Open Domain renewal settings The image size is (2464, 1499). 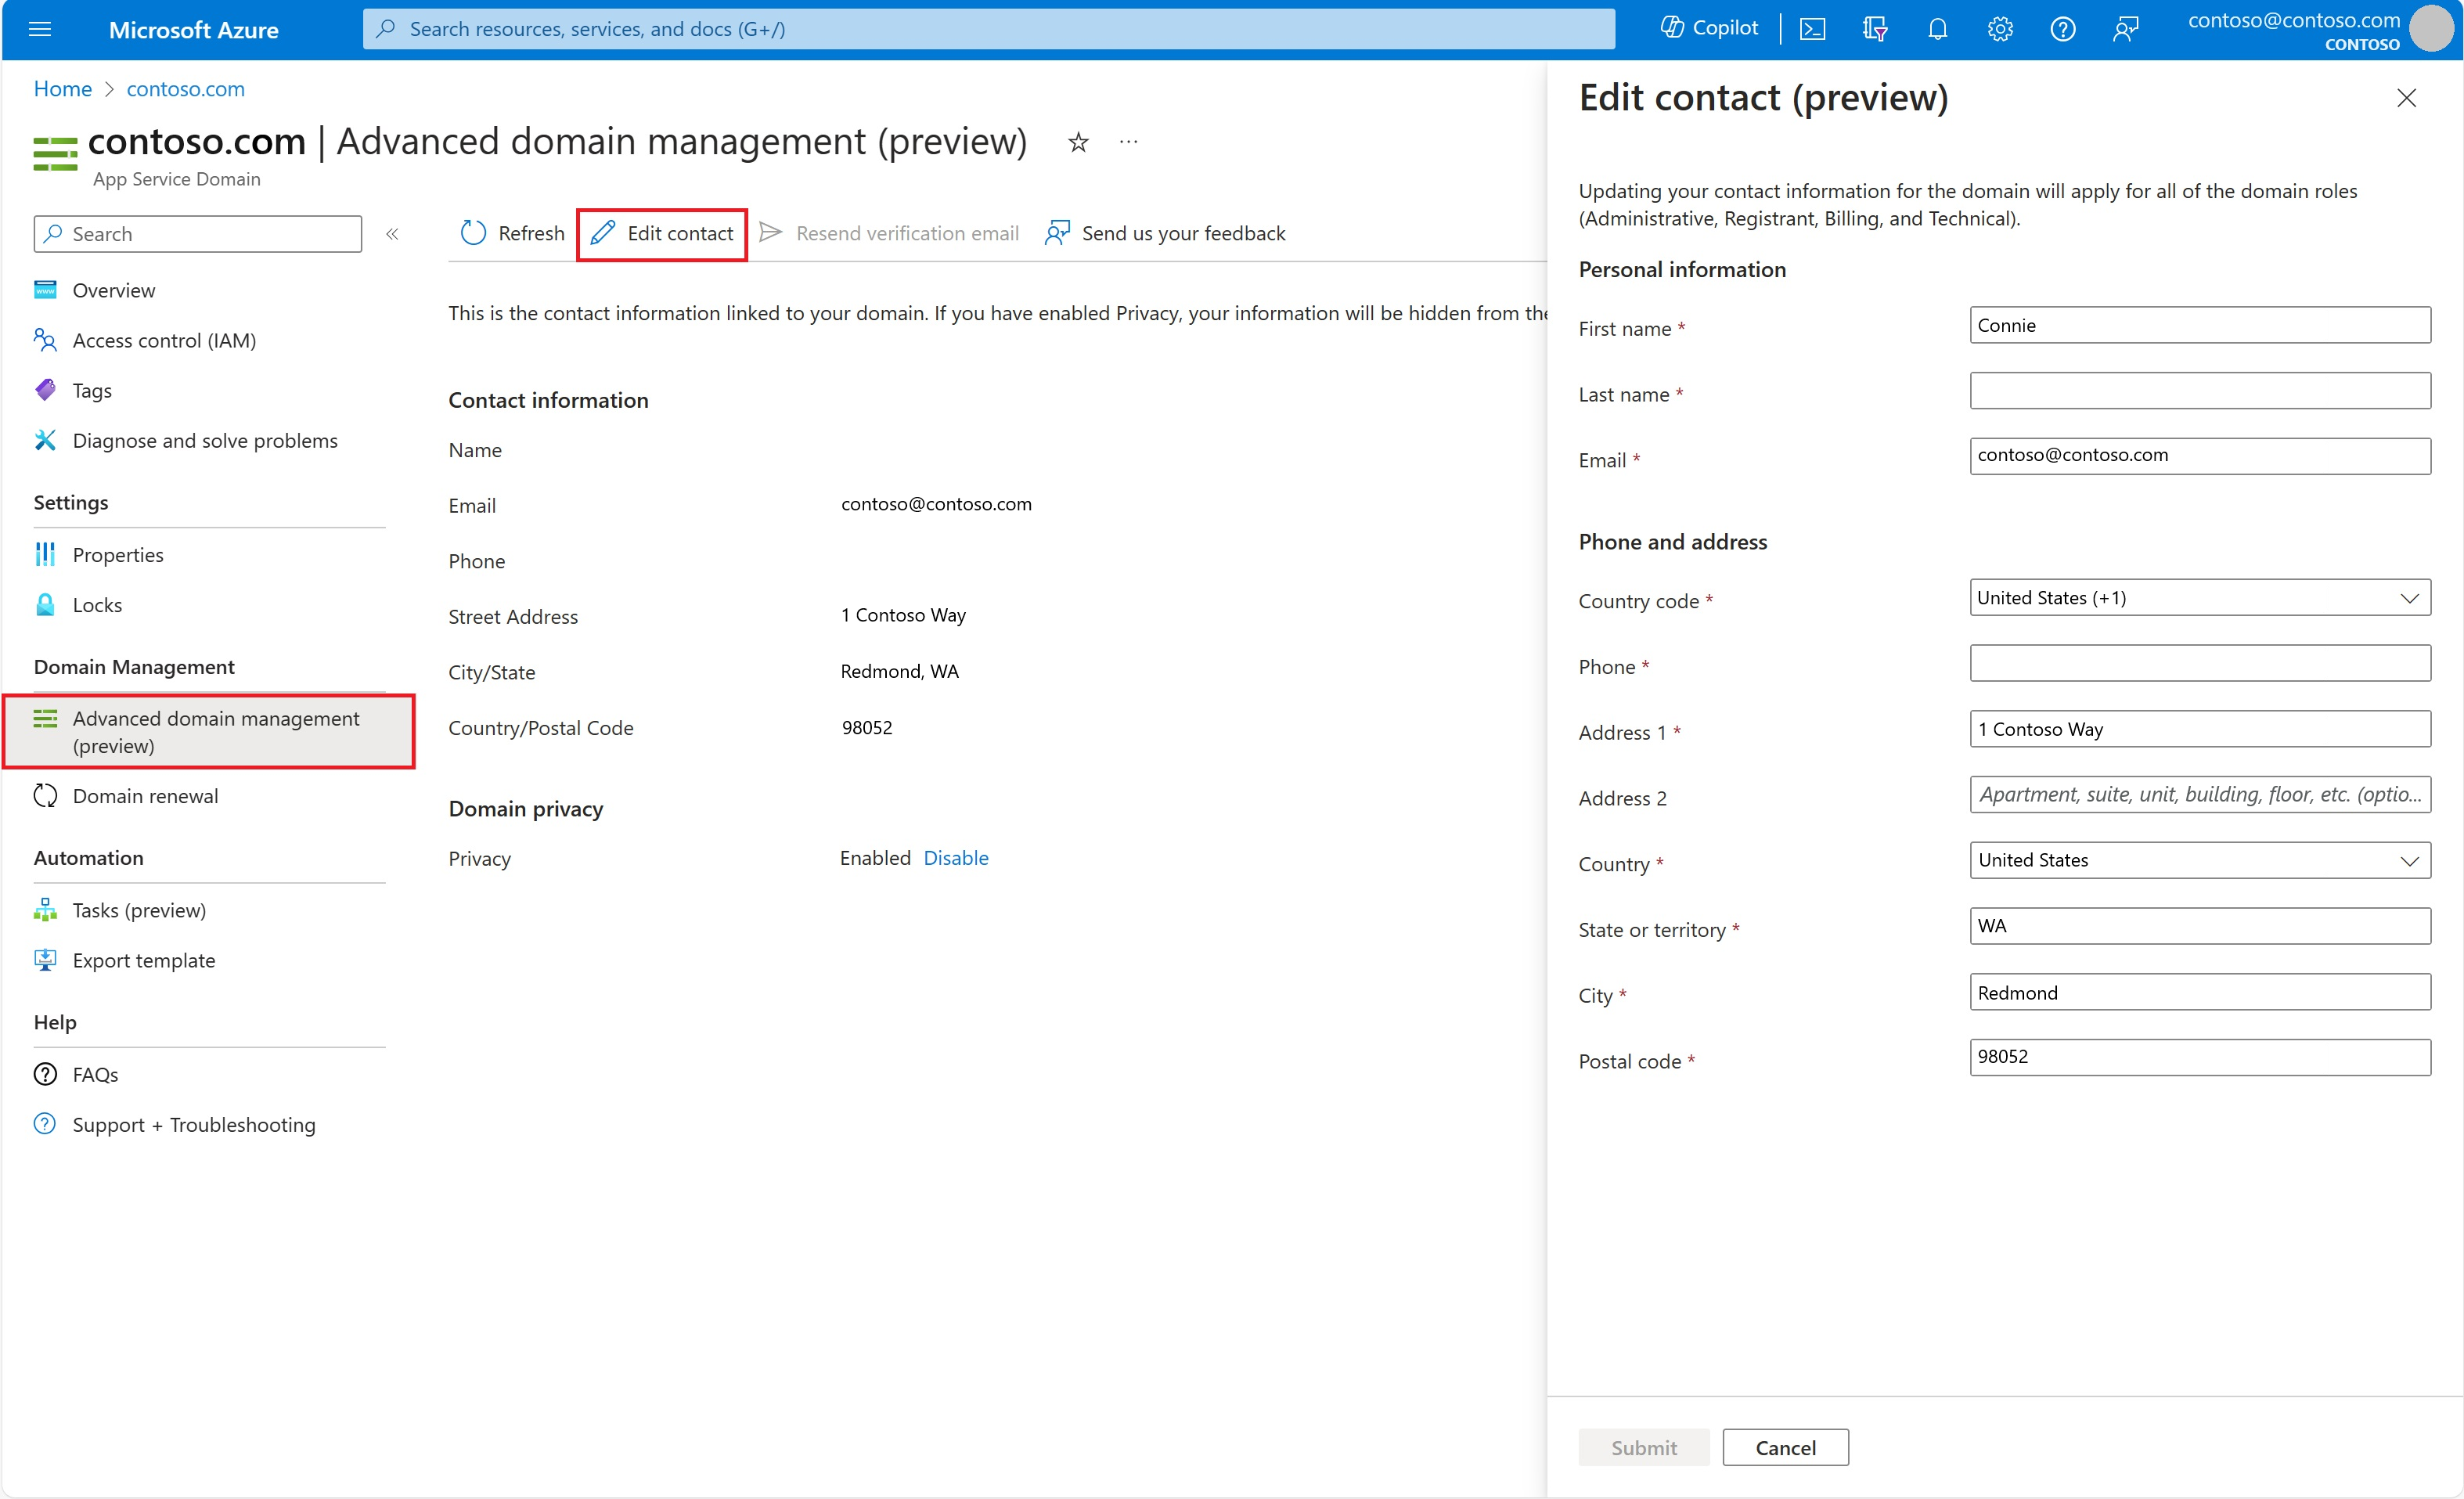(x=144, y=795)
